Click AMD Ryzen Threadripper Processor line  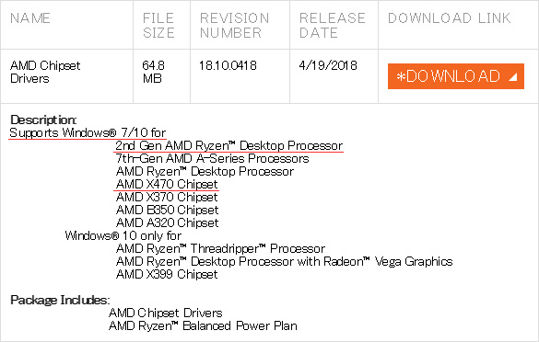(221, 248)
